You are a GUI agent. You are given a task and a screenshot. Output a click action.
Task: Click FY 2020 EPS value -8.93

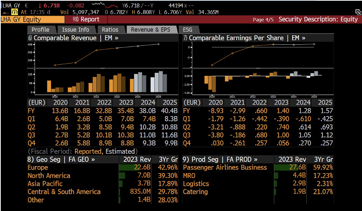(x=216, y=111)
